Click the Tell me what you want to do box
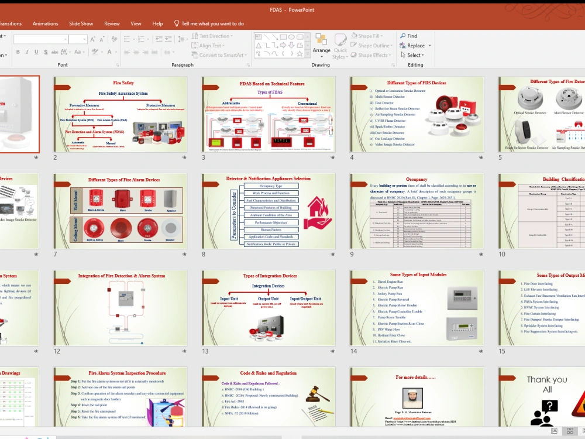585x439 pixels. point(209,23)
